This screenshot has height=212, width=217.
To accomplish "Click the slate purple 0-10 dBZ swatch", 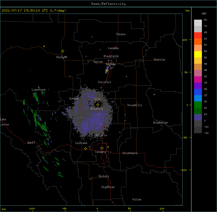I will click(x=198, y=117).
